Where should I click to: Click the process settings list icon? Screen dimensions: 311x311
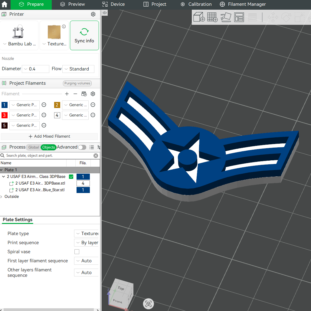pyautogui.click(x=91, y=147)
